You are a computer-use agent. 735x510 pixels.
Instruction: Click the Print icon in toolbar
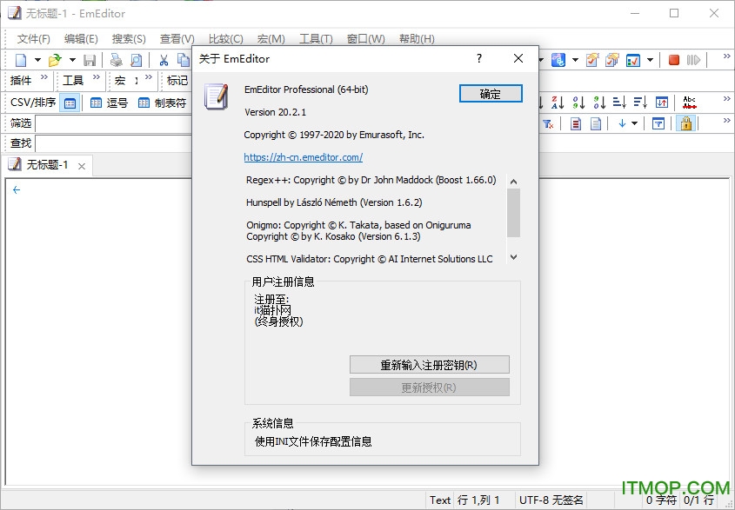[x=117, y=60]
